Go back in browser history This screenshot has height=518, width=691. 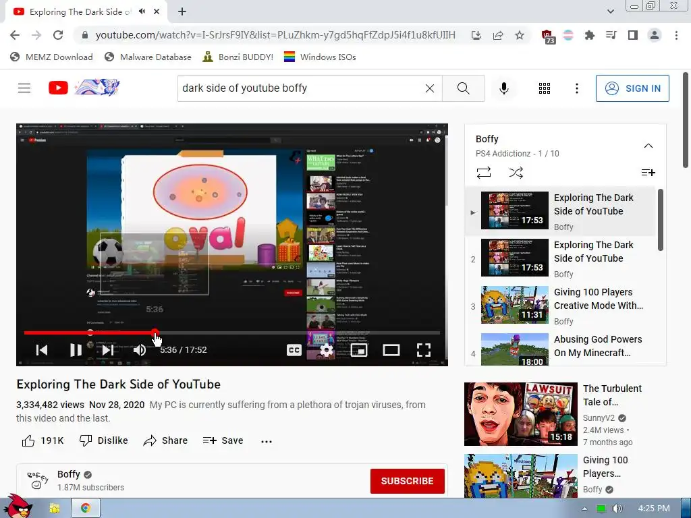[x=15, y=35]
